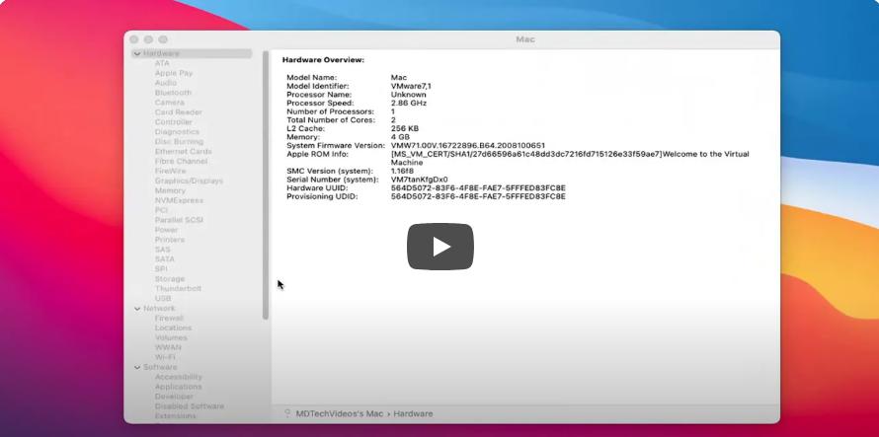879x437 pixels.
Task: Open the Volumes entry
Action: [x=171, y=337]
